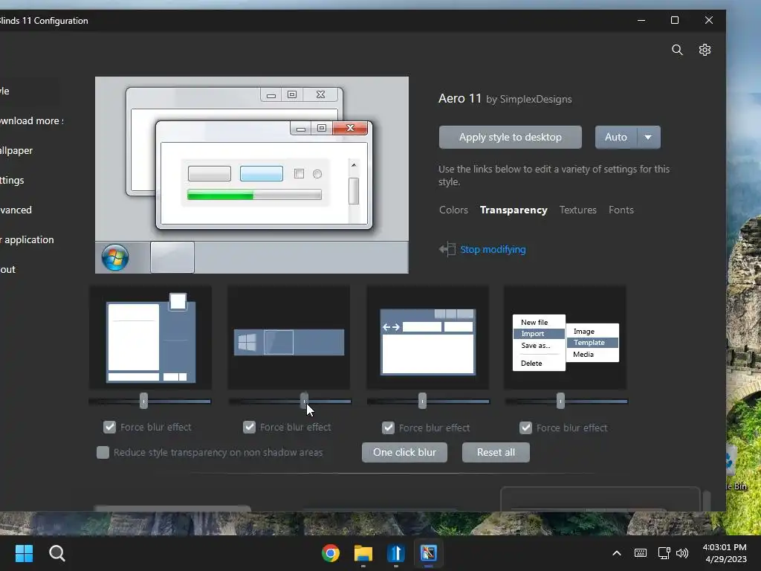761x571 pixels.
Task: Click the touch keyboard tray icon
Action: pos(640,553)
